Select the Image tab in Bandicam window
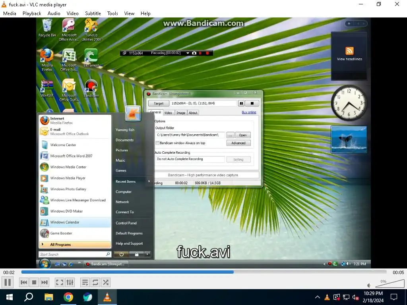Screen dimensions: 407x305 (x=181, y=113)
